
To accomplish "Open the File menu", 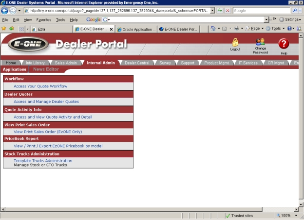I will [x=5, y=20].
